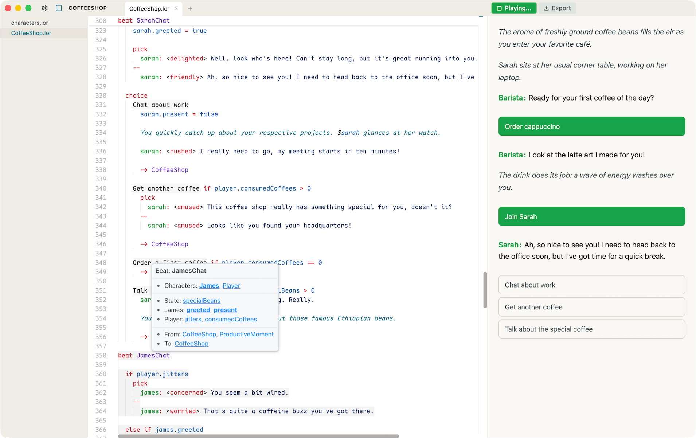Go to ProductiveMoment beat link

coord(247,334)
